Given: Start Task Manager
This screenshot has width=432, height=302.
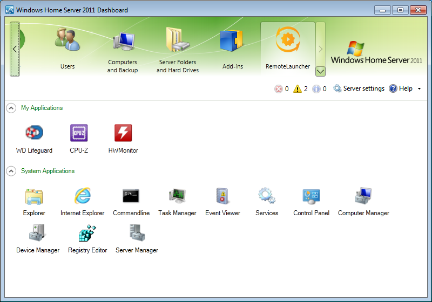Looking at the screenshot, I should pyautogui.click(x=177, y=202).
